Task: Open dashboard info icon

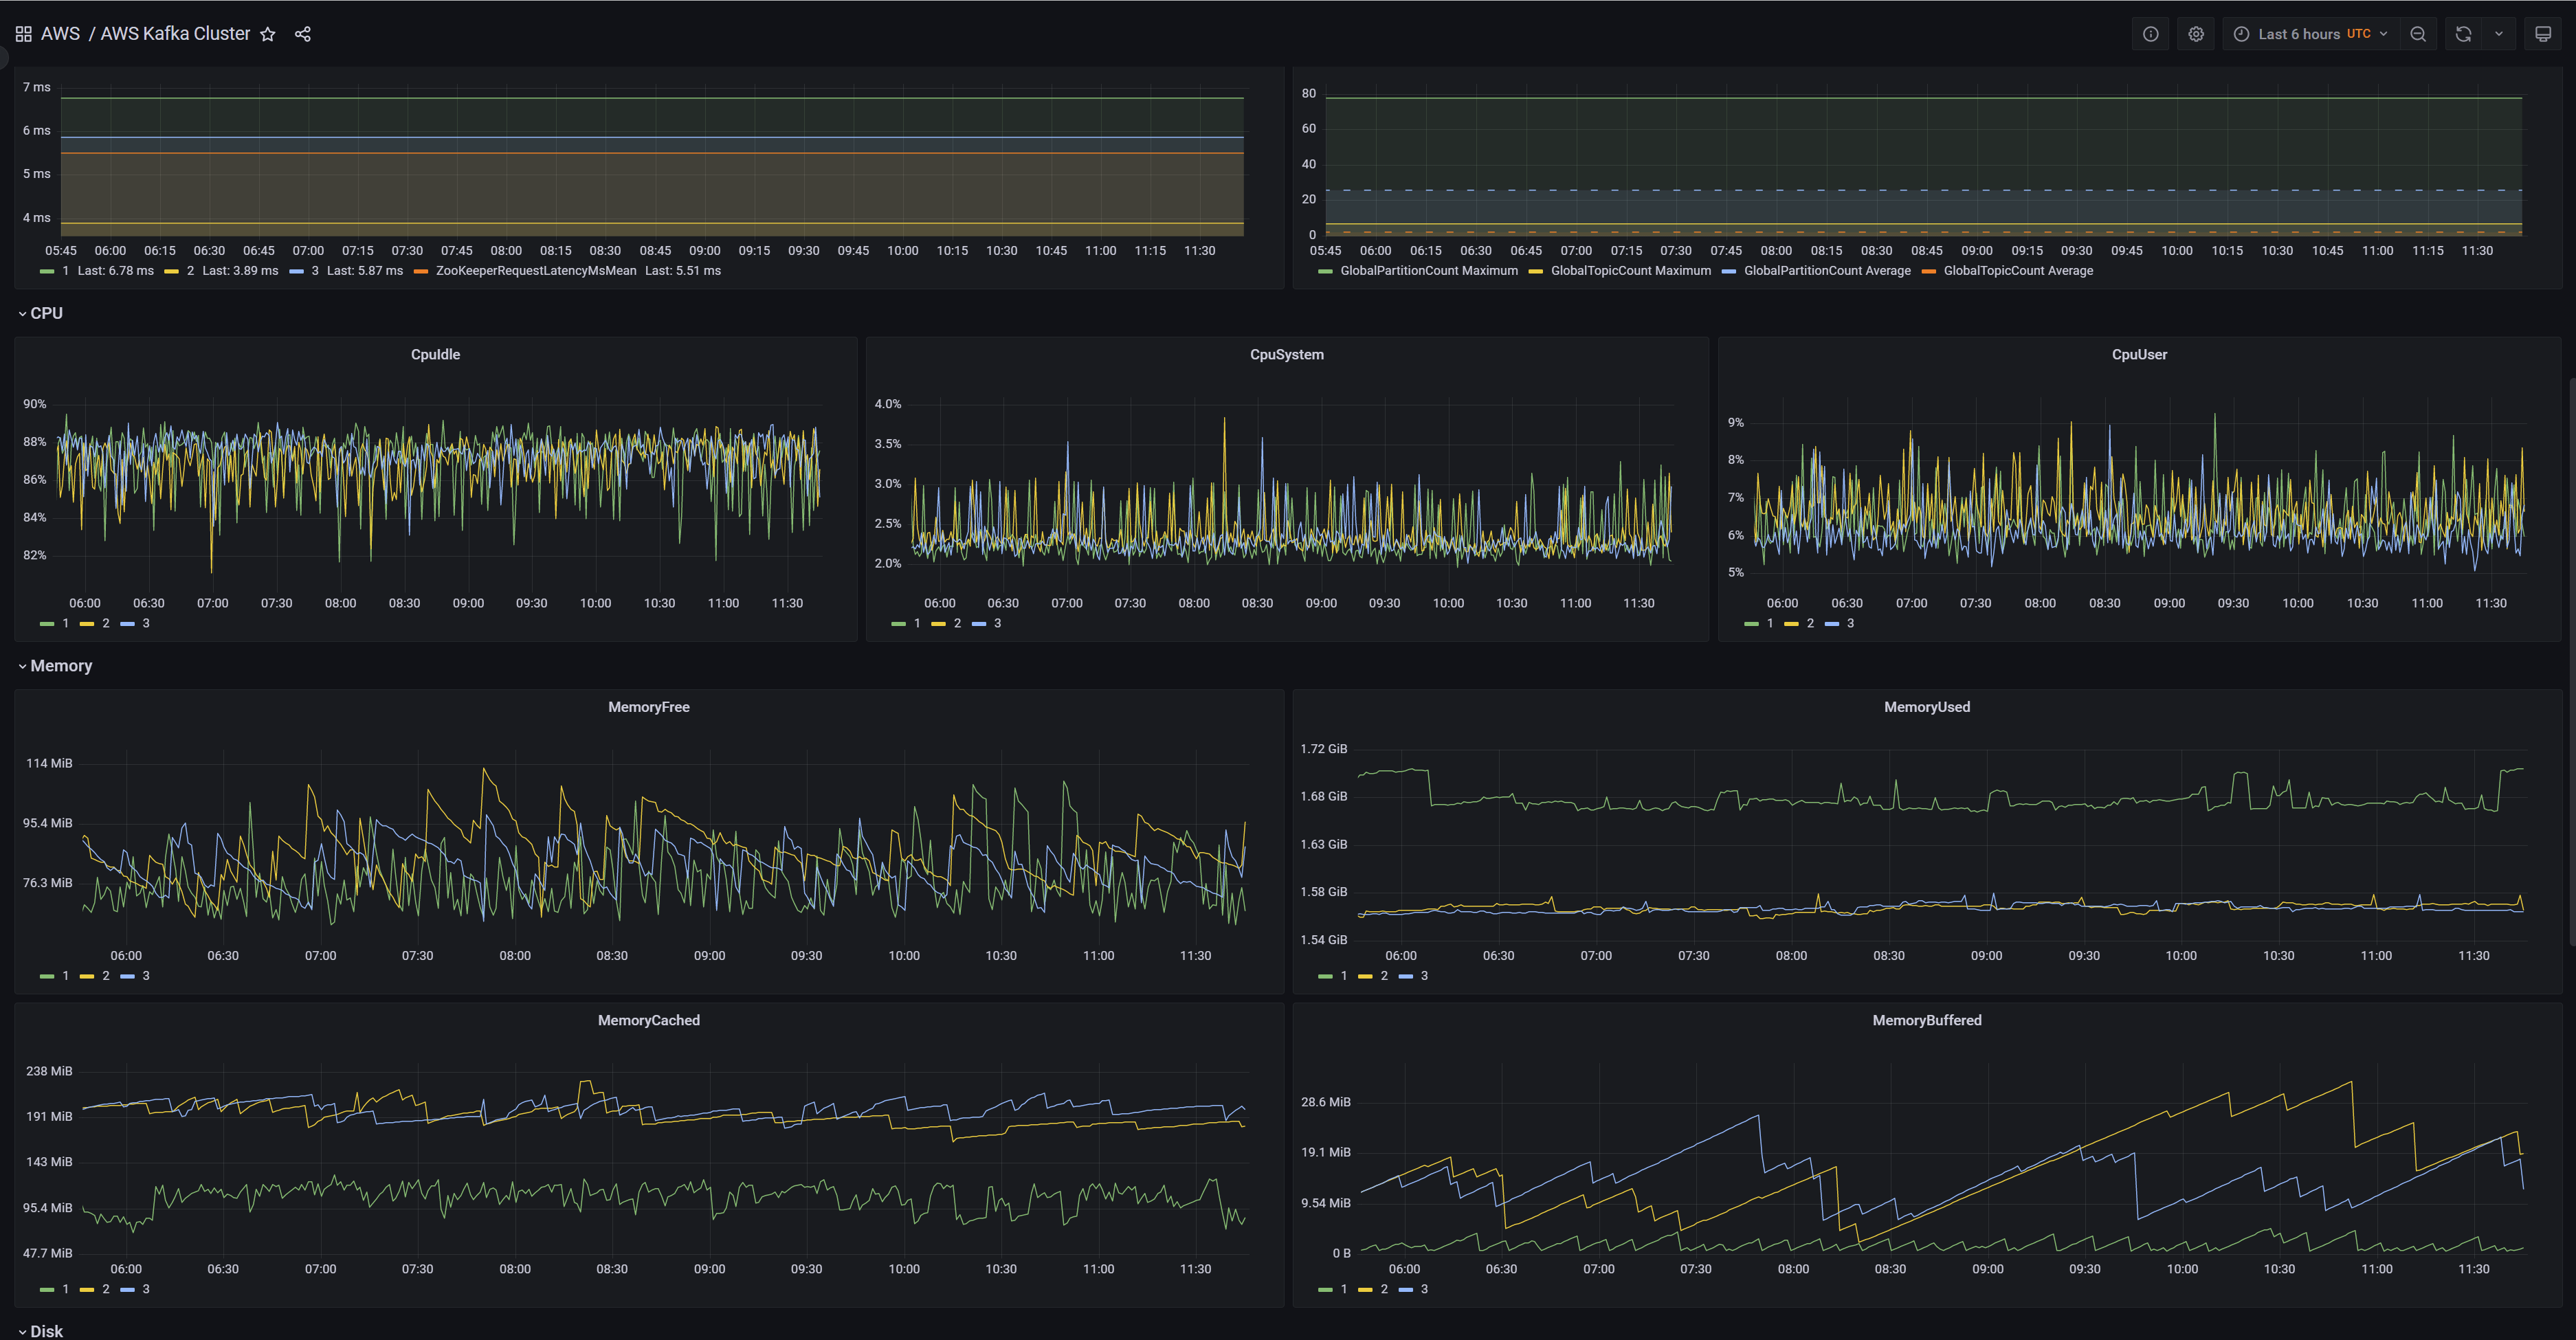Action: click(2150, 34)
